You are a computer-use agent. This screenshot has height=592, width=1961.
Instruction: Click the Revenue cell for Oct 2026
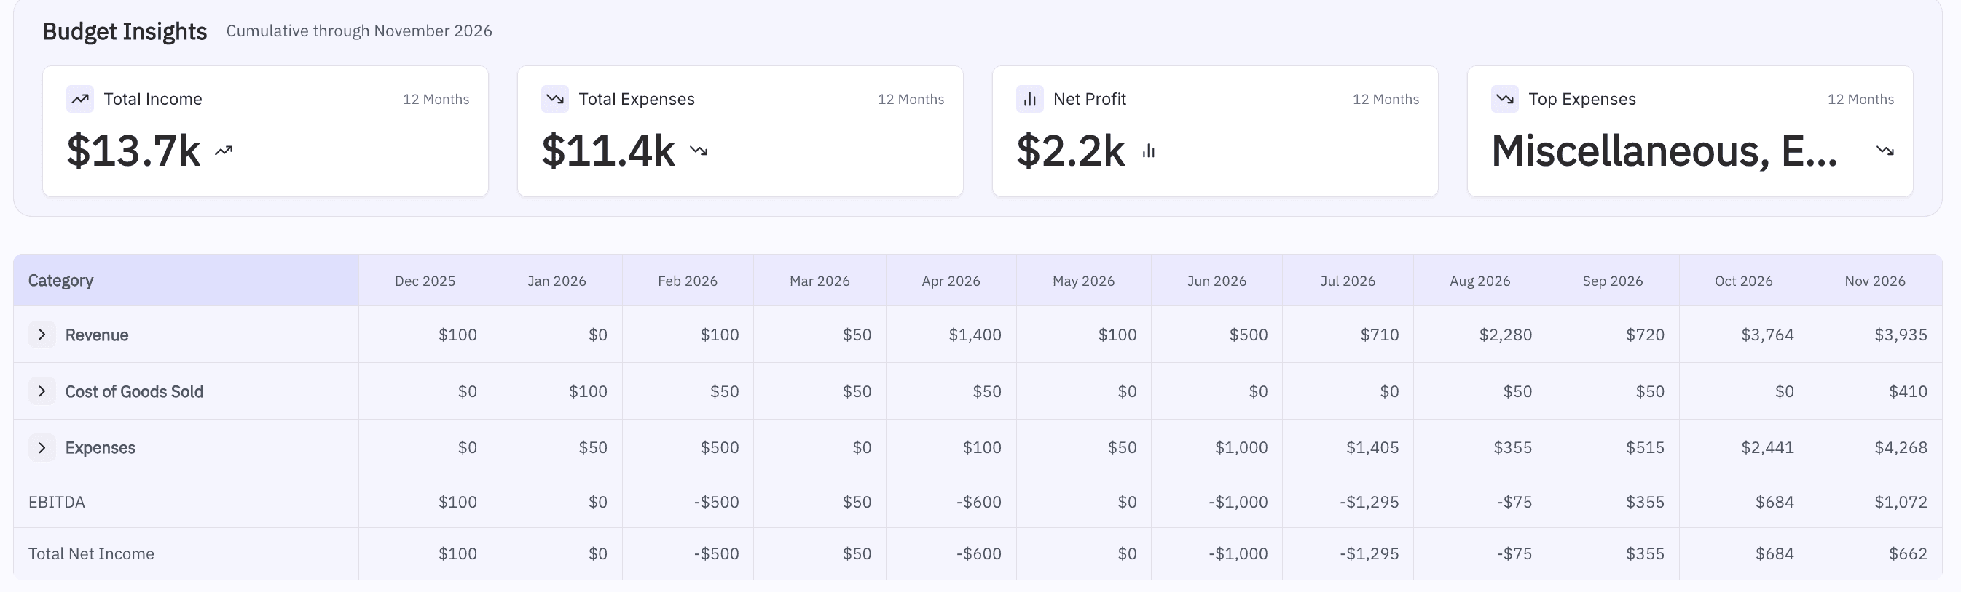pyautogui.click(x=1767, y=335)
